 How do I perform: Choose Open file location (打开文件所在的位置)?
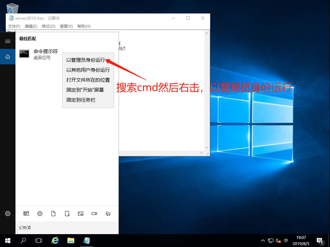coord(88,80)
